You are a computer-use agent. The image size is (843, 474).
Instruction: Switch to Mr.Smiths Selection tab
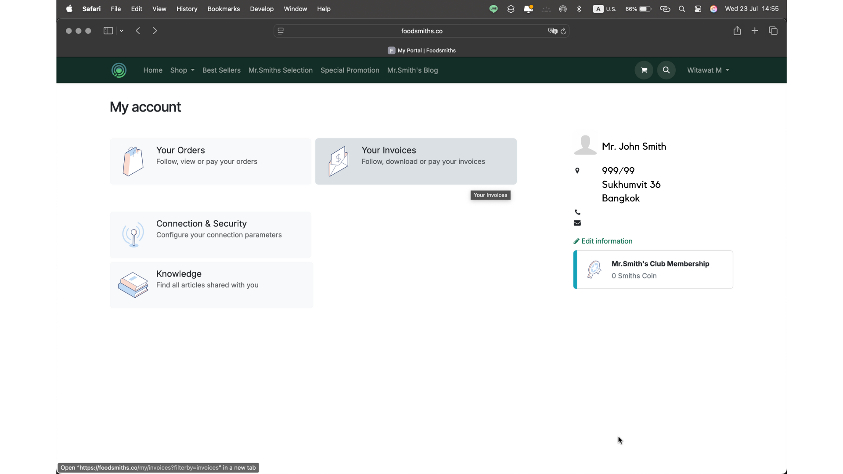click(280, 70)
